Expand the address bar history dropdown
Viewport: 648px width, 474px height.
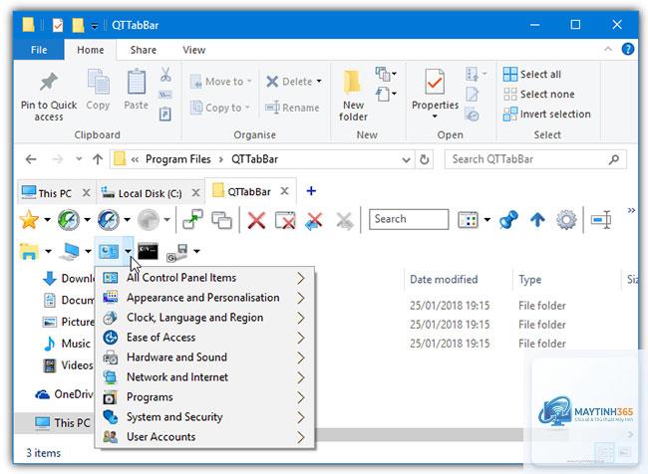[406, 159]
